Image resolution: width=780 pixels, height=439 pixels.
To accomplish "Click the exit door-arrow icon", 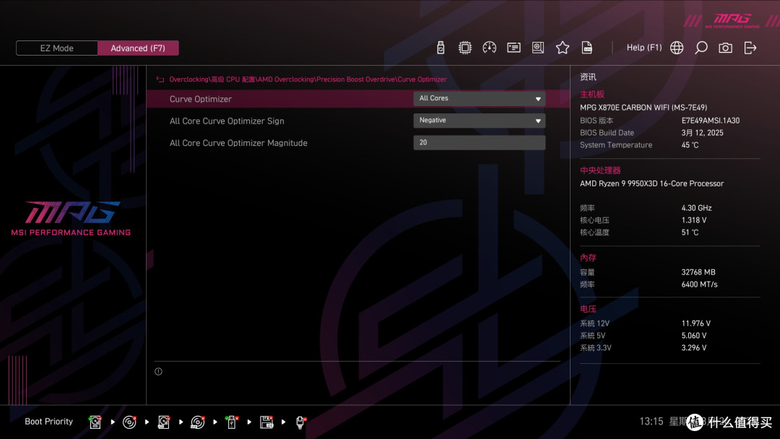I will pos(750,48).
